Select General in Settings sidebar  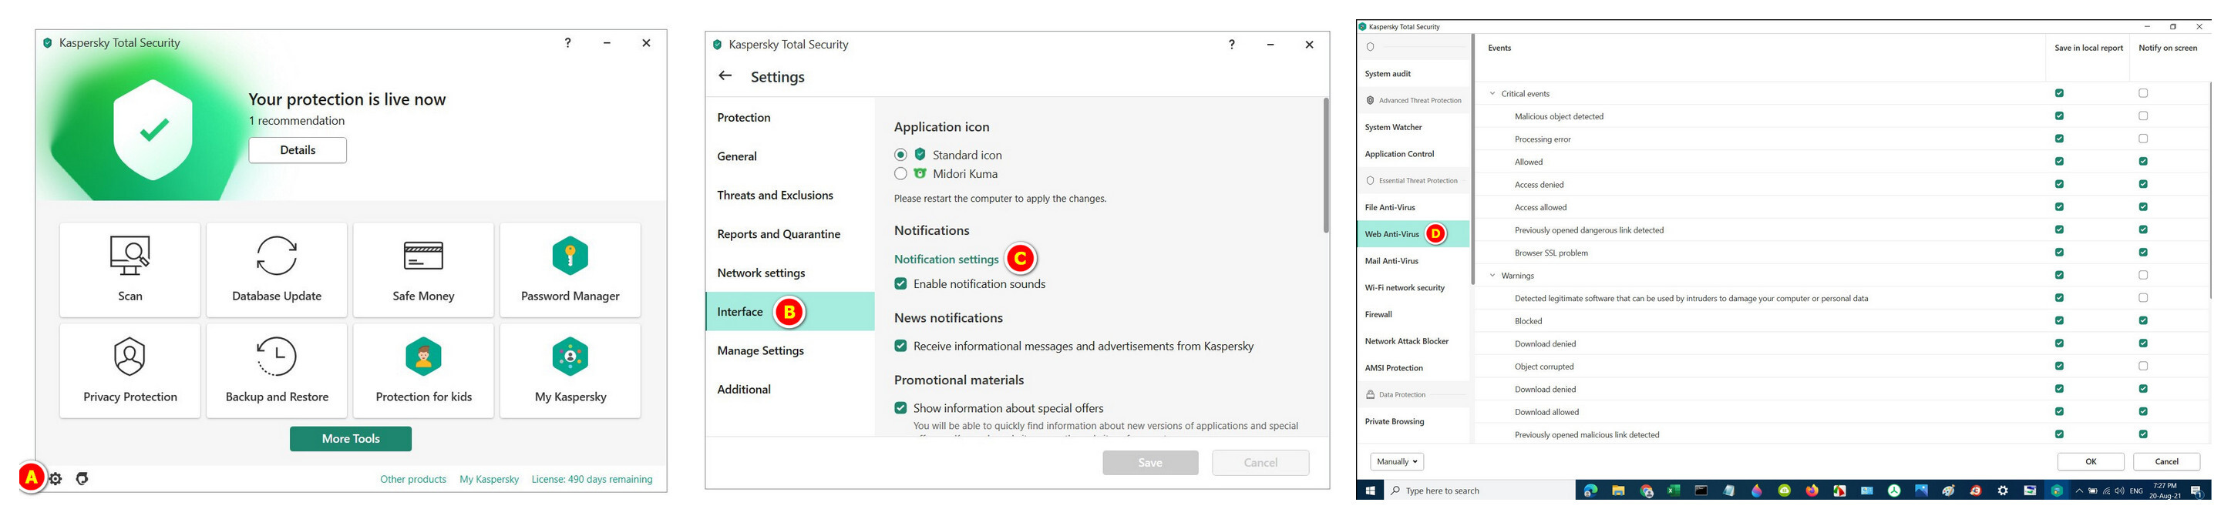click(x=790, y=156)
